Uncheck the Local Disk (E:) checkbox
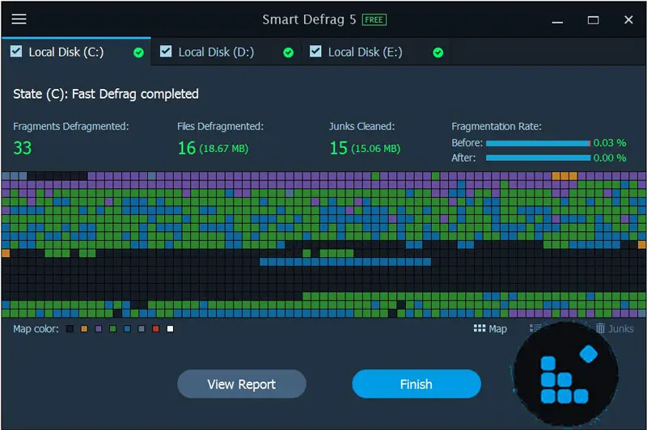Image resolution: width=647 pixels, height=430 pixels. 315,51
